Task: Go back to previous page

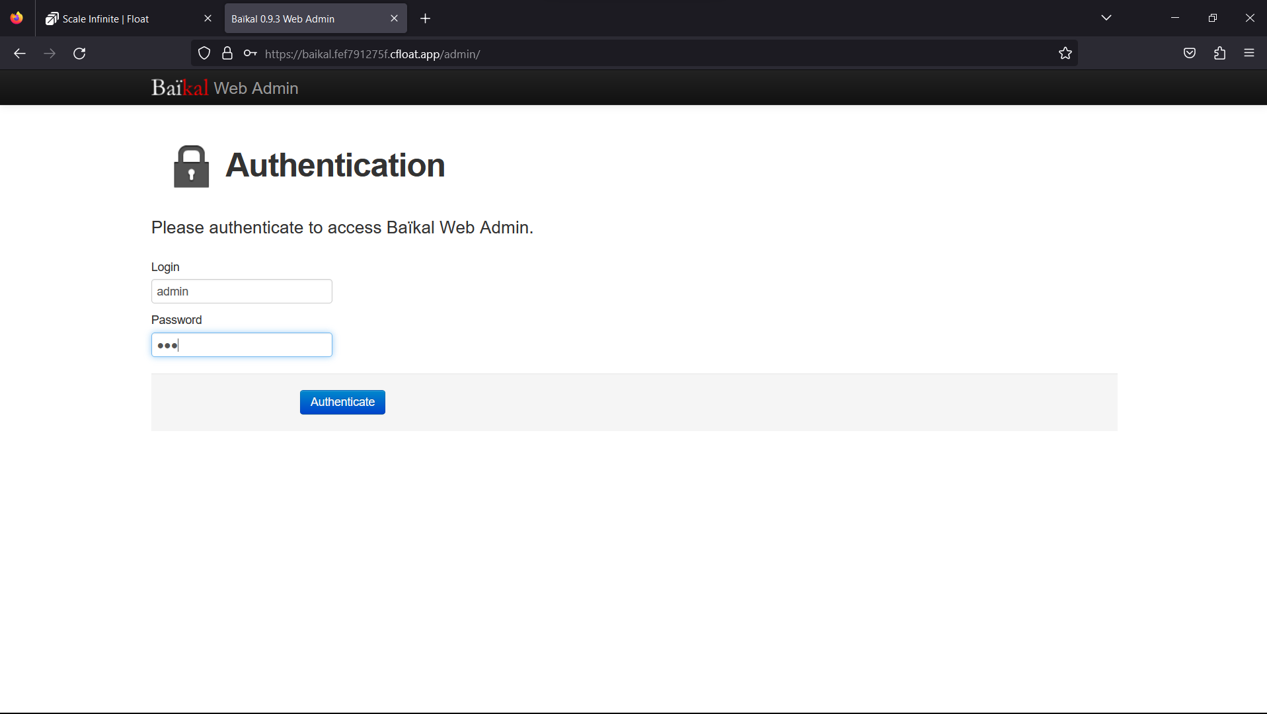Action: 20,54
